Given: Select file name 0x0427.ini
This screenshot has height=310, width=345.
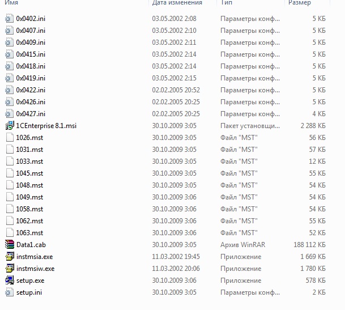Looking at the screenshot, I should coord(31,113).
